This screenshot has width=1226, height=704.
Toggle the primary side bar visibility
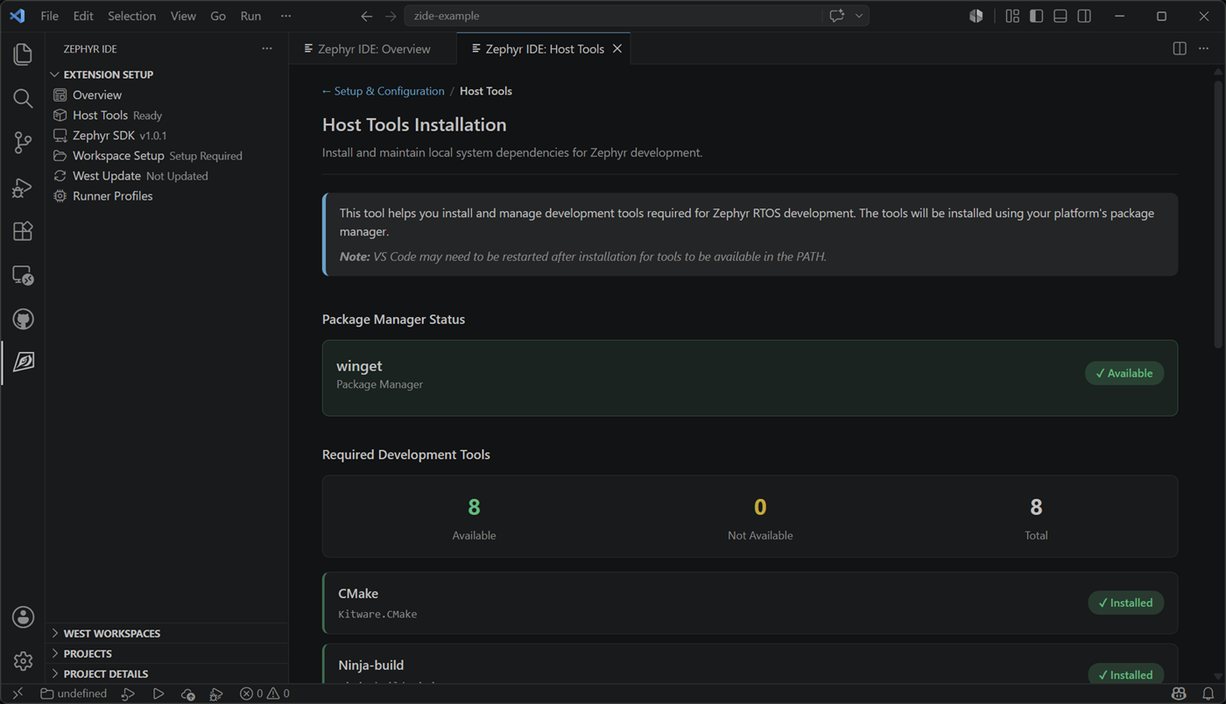click(x=1036, y=16)
